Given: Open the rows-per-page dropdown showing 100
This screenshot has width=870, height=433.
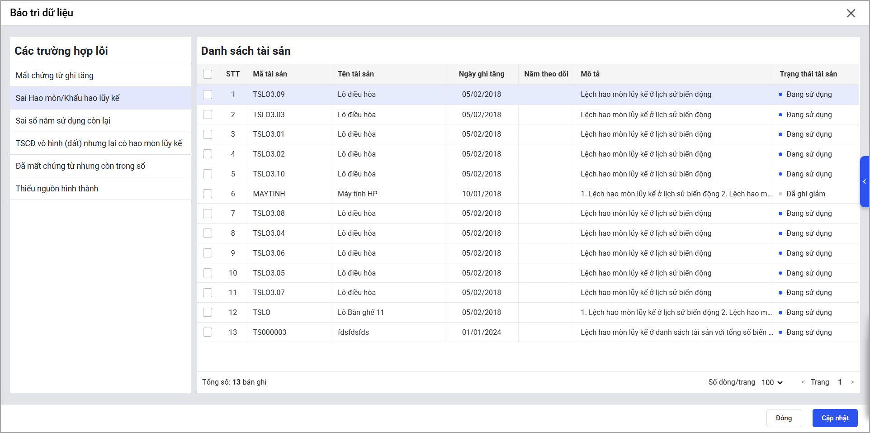Looking at the screenshot, I should click(x=771, y=382).
